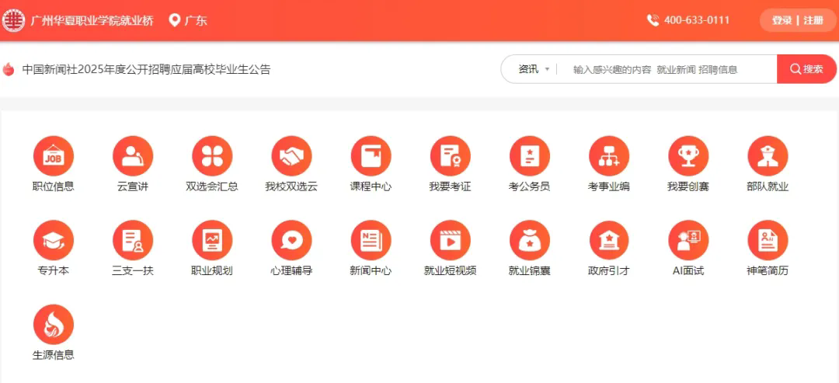The height and width of the screenshot is (383, 839).
Task: Click the 课程中心 label
Action: (x=371, y=186)
